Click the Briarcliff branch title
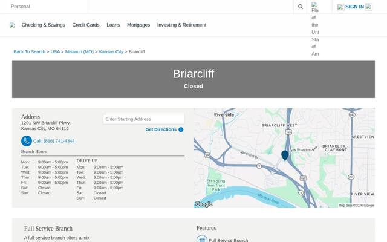The image size is (387, 242). (x=193, y=74)
